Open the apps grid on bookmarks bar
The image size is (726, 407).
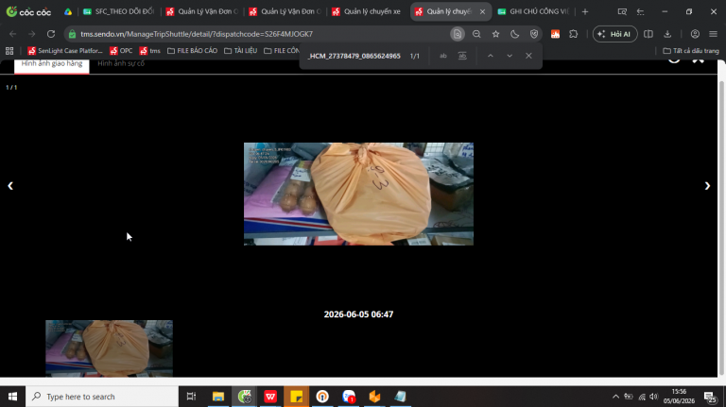tap(9, 51)
